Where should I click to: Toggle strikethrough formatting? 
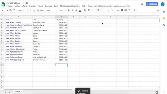tap(76, 10)
